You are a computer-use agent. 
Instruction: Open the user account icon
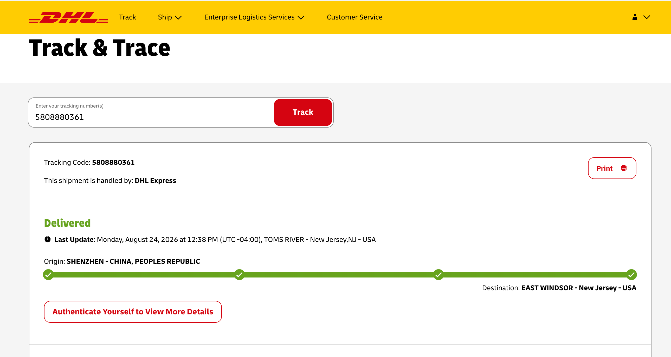click(635, 17)
